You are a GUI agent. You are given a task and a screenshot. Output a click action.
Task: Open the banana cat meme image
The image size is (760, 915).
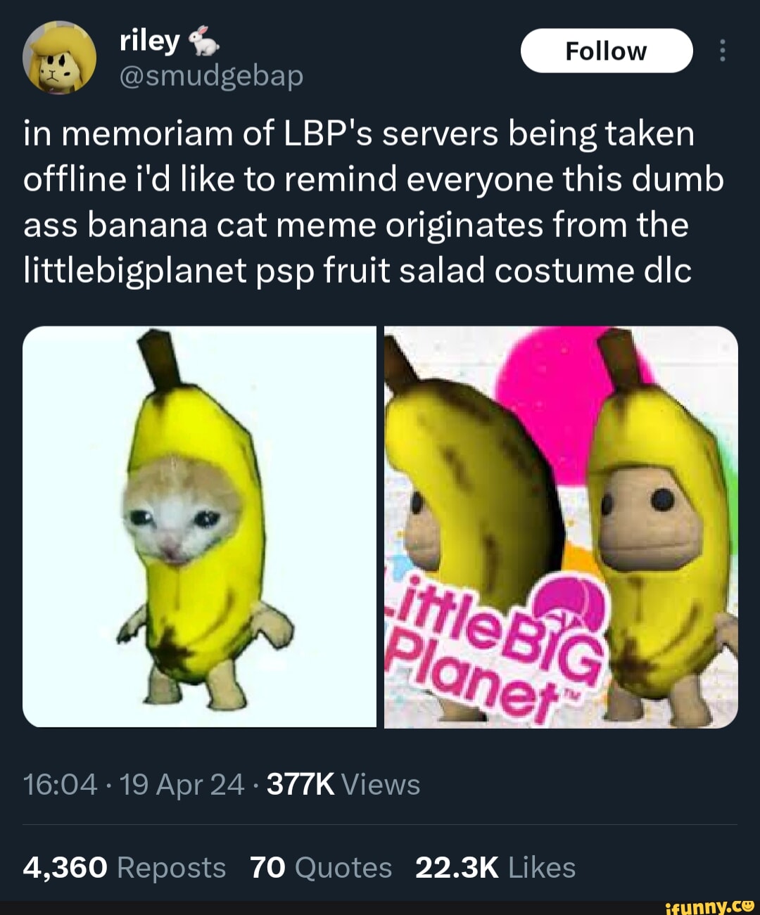pyautogui.click(x=199, y=526)
